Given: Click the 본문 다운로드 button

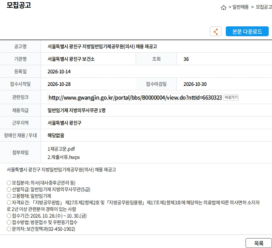Looking at the screenshot, I should click(x=247, y=31).
